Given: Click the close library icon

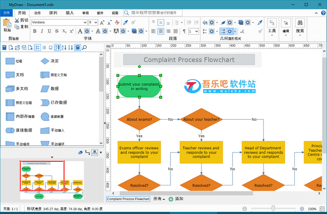Looking at the screenshot, I should 30,47.
